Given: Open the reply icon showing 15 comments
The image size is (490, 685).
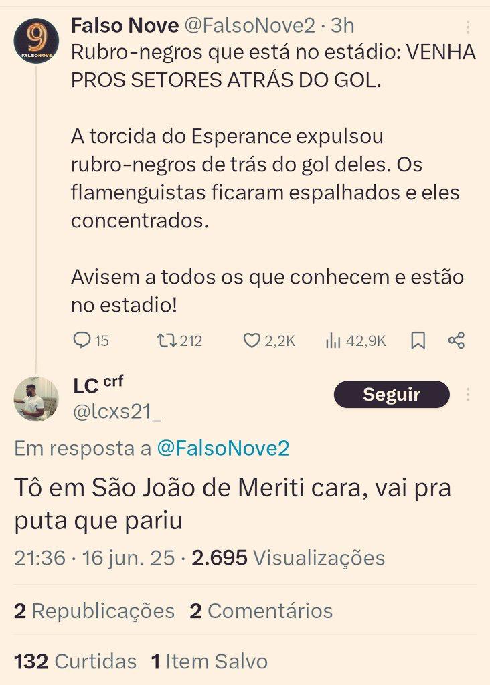Looking at the screenshot, I should 82,340.
